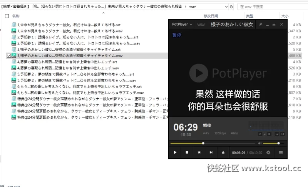
Task: Click the 00:10:30 total duration in control bar
Action: [x=256, y=153]
